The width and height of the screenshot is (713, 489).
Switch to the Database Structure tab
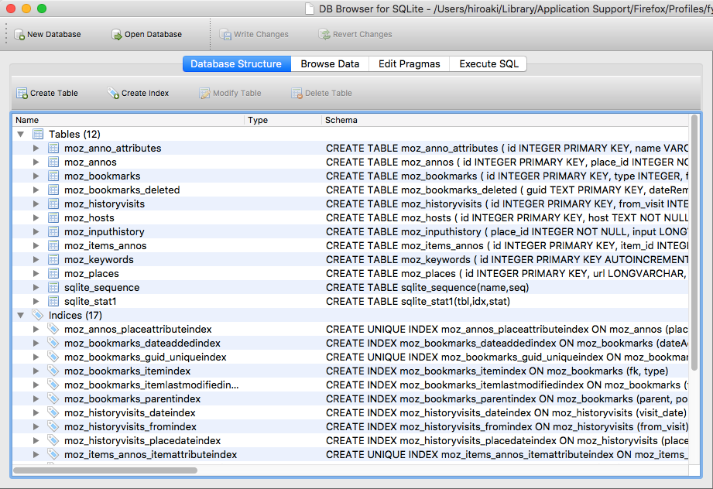pyautogui.click(x=236, y=64)
